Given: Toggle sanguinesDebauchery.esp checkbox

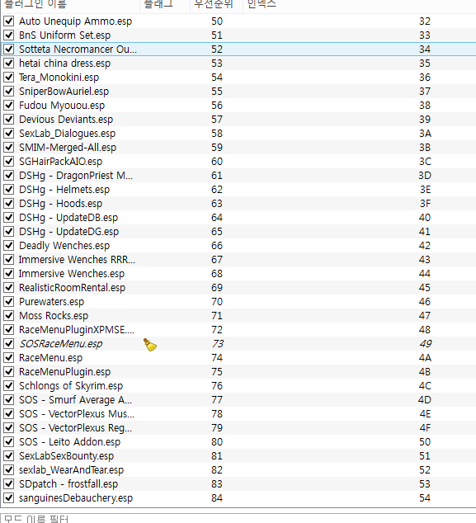Looking at the screenshot, I should (9, 497).
